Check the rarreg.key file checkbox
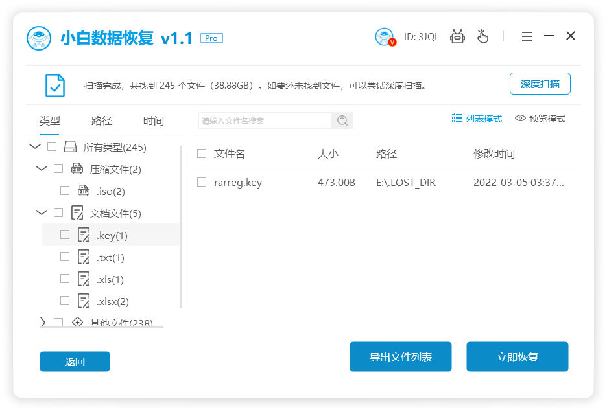The image size is (607, 412). (x=203, y=183)
